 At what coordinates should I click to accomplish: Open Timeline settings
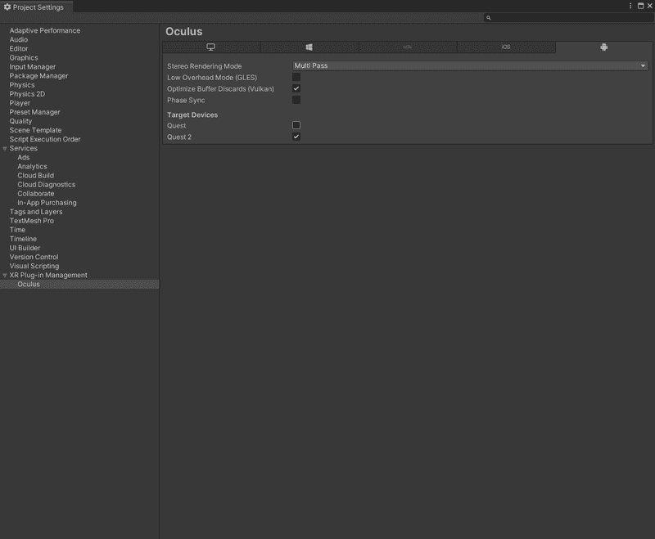(23, 239)
